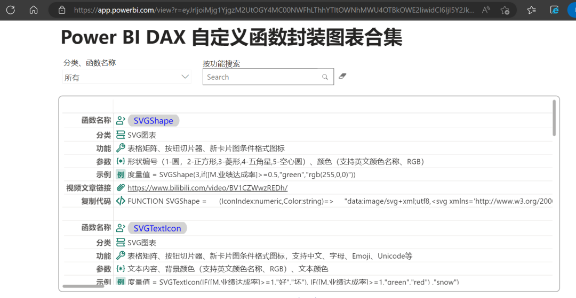Click the vertical scrollbar of the table
Image resolution: width=576 pixels, height=298 pixels.
[x=554, y=118]
